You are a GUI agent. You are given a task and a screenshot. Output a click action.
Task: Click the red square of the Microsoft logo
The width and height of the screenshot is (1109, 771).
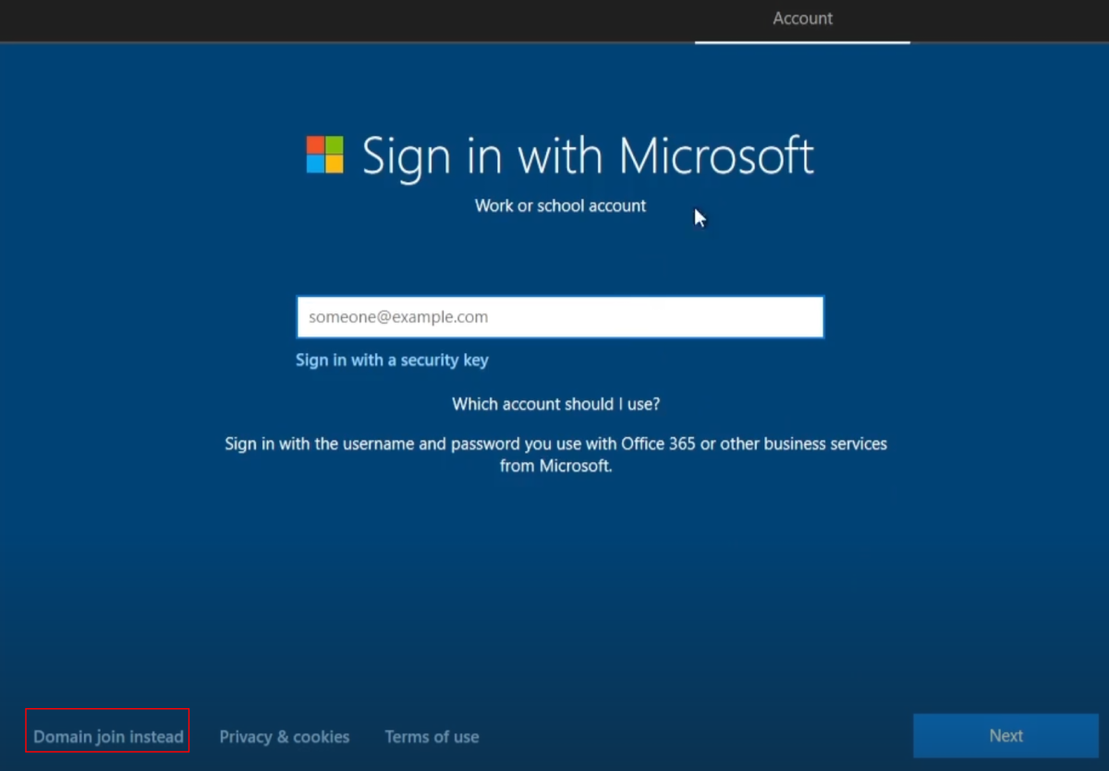315,145
